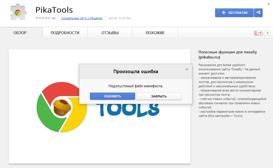Close the extension overlay at top-right X
The width and height of the screenshot is (273, 168).
tap(269, 4)
